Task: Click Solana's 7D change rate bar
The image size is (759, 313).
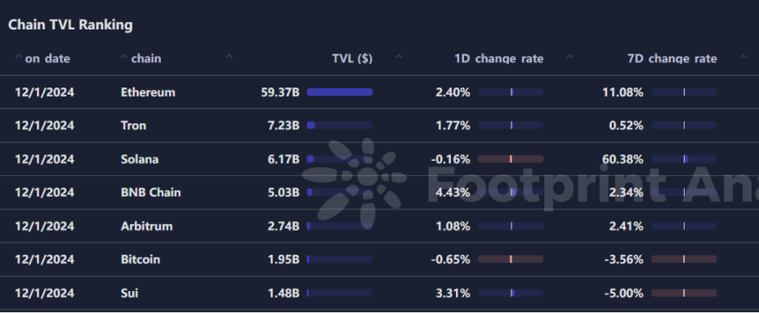Action: [684, 159]
